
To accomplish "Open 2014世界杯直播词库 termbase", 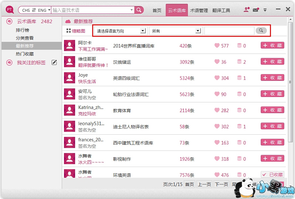I will (x=134, y=46).
